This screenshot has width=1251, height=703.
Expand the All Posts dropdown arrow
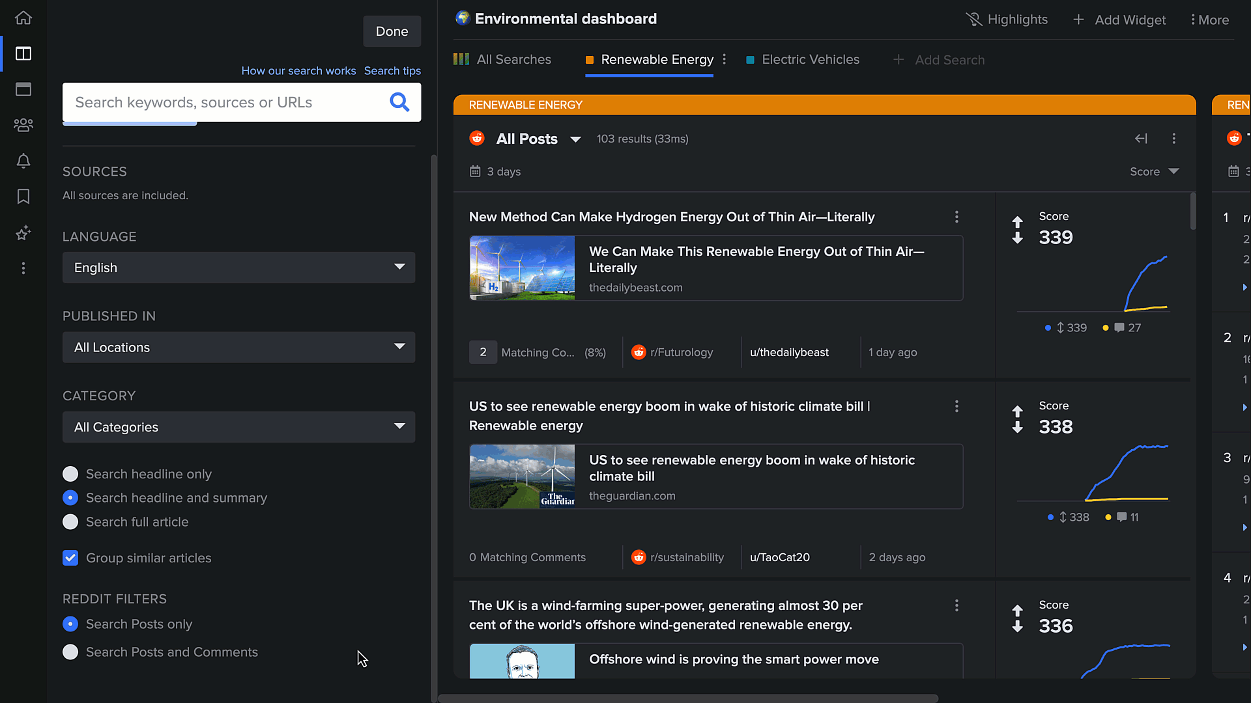click(x=575, y=139)
